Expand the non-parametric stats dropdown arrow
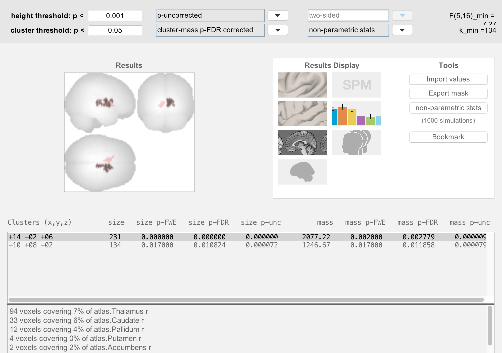This screenshot has width=502, height=353. tap(402, 30)
